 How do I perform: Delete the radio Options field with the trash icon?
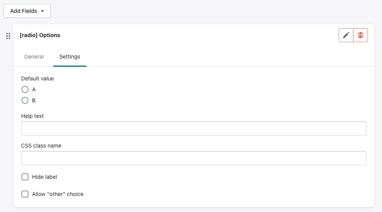(x=361, y=35)
